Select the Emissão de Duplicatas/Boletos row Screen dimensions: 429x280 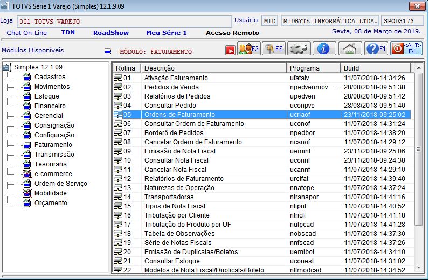click(261, 252)
